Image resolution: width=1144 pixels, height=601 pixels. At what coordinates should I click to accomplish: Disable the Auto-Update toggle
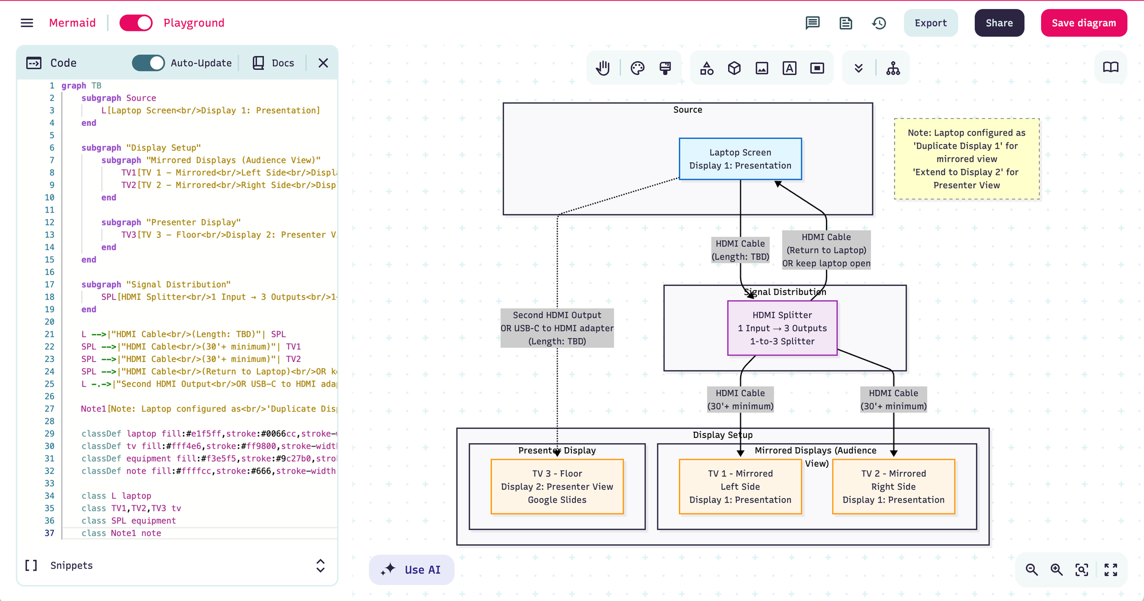(148, 63)
